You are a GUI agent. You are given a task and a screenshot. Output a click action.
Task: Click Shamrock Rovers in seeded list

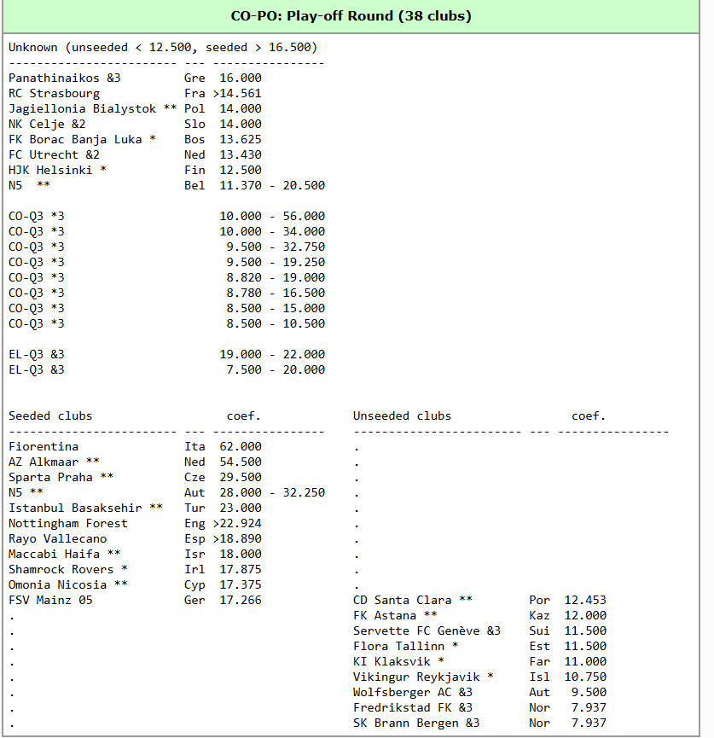61,569
